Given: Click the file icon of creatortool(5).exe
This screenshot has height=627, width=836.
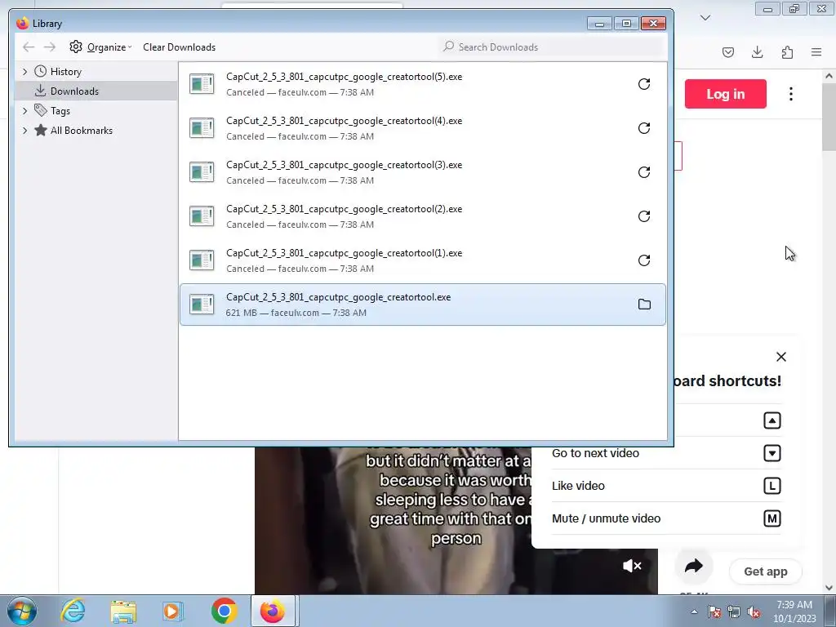Looking at the screenshot, I should coord(202,84).
